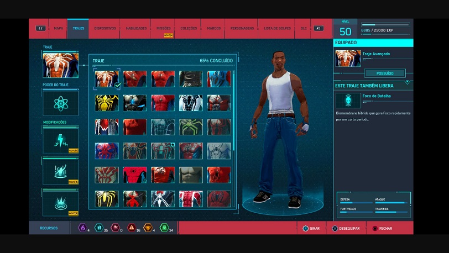Click the Traje Avançado name text
This screenshot has width=449, height=253.
(376, 54)
